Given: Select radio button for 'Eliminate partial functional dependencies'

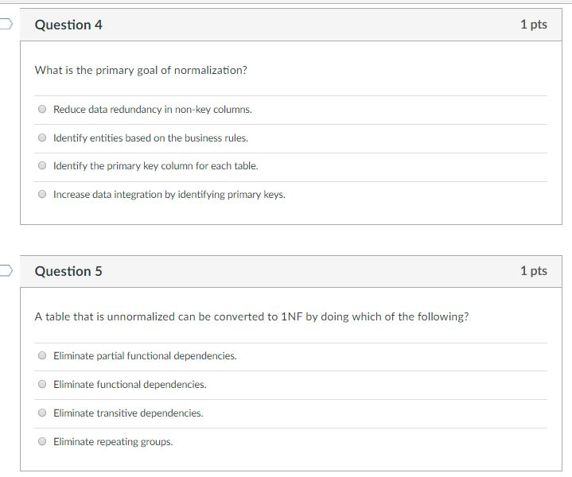Looking at the screenshot, I should (x=42, y=356).
